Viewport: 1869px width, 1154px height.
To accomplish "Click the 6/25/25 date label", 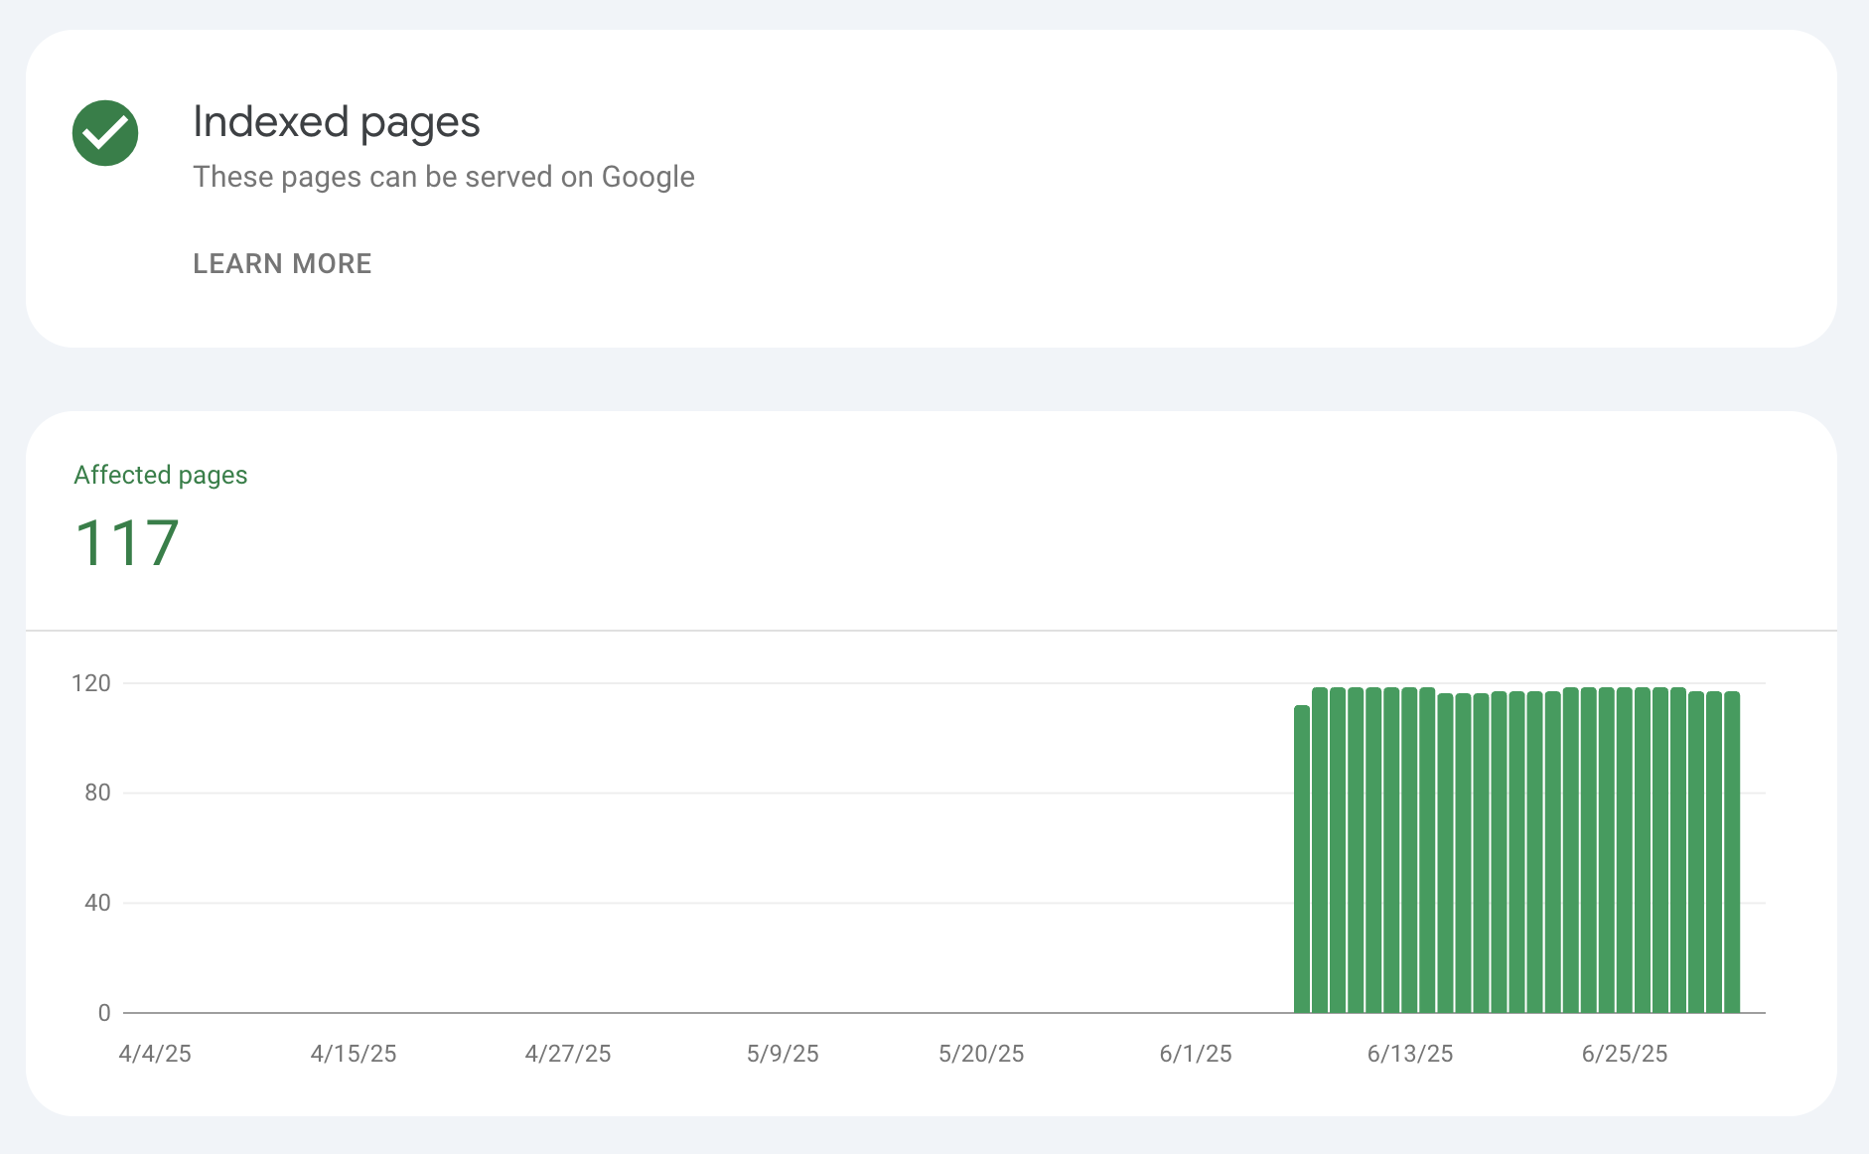I will [x=1626, y=1054].
